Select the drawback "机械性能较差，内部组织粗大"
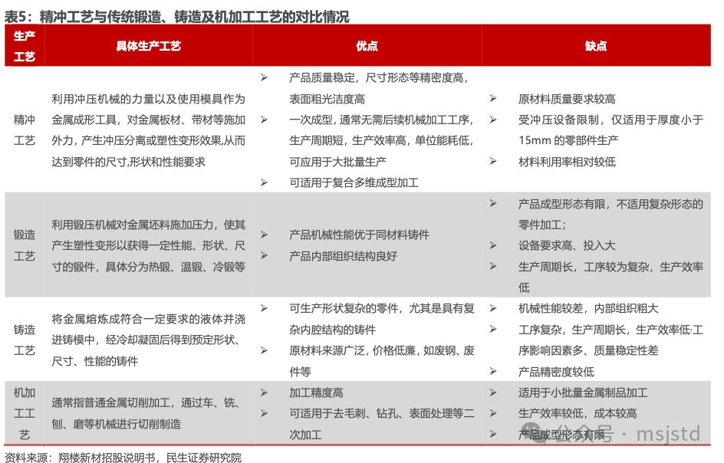This screenshot has width=724, height=463. 588,308
